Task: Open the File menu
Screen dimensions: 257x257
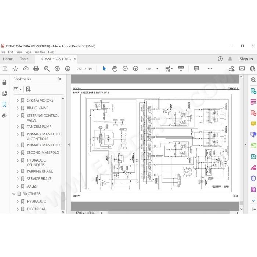Action: click(x=3, y=52)
